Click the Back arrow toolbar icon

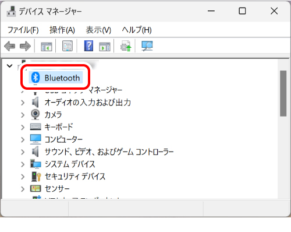pos(10,46)
